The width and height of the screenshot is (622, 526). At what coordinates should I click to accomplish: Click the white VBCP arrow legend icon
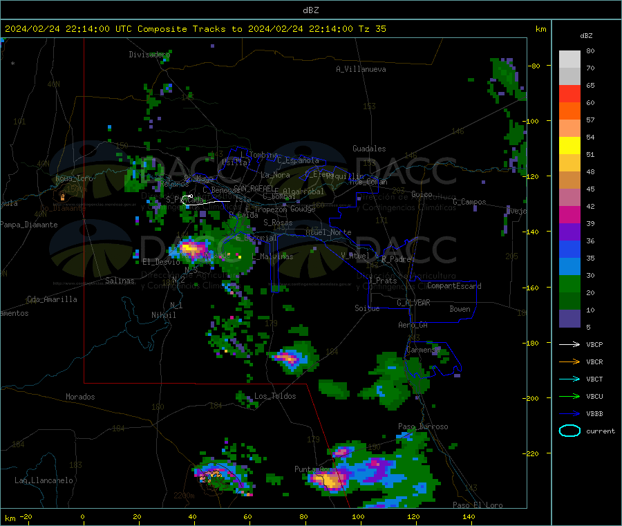[569, 344]
